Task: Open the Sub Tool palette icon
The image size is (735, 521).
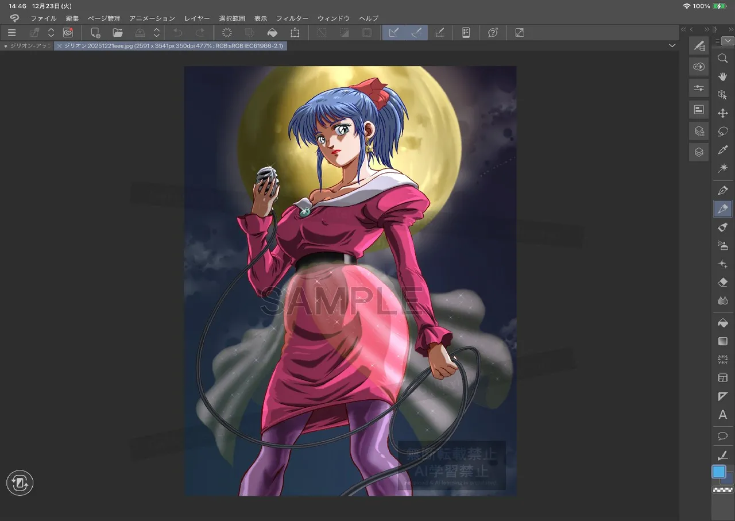Action: 699,46
